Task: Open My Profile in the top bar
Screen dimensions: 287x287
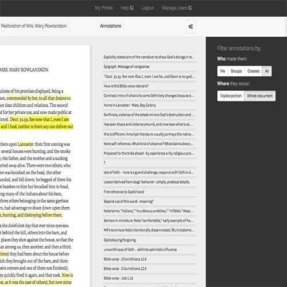Action: click(x=104, y=8)
